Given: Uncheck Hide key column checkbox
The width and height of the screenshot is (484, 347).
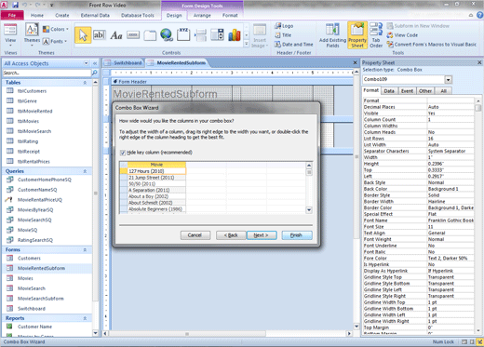Looking at the screenshot, I should click(x=123, y=153).
